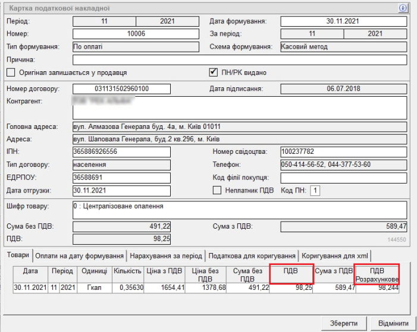Enable 'Оригінал залишається у продавця' checkbox
Viewport: 417px width, 332px height.
tap(11, 72)
